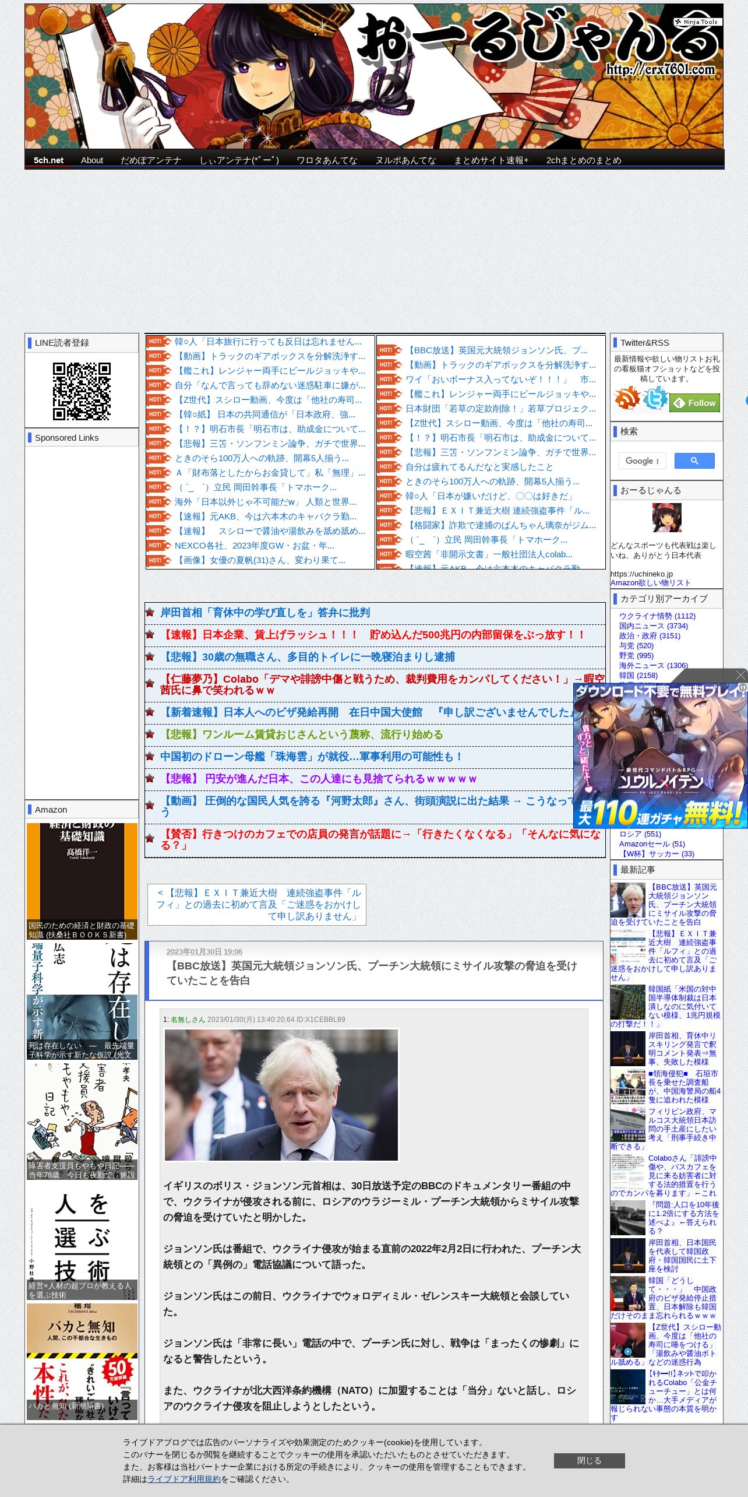748x1497 pixels.
Task: Click the Google search input field
Action: [x=642, y=461]
